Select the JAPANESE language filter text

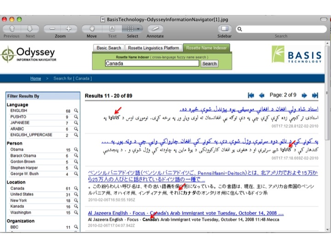(20, 123)
